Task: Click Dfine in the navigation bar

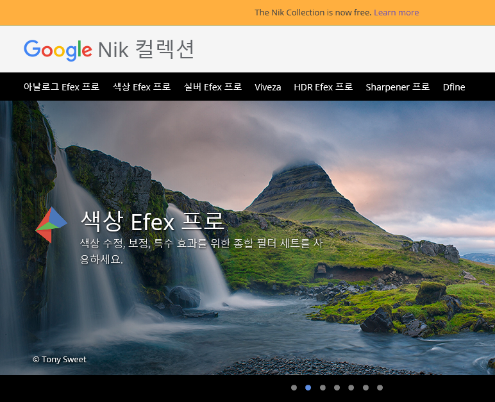Action: 454,87
